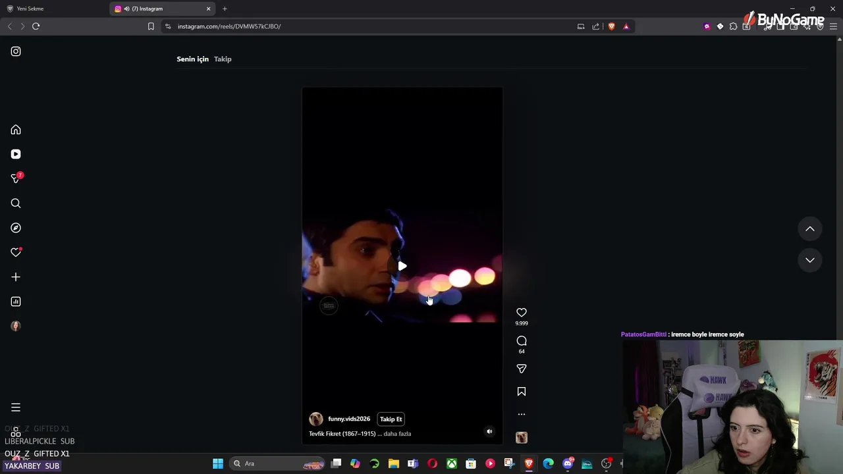
Task: Select the 'Yeni Sekme' browser tab
Action: click(x=54, y=9)
